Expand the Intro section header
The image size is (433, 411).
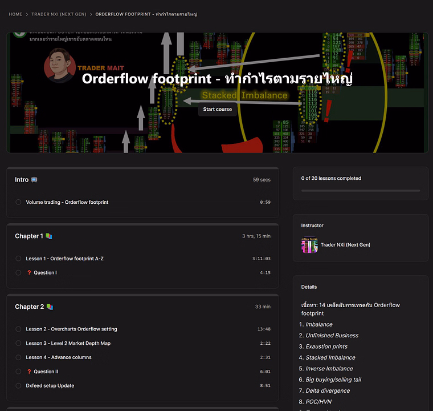click(143, 180)
